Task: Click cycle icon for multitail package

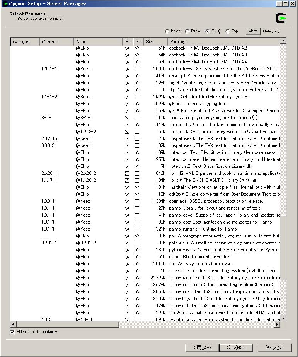Action: pyautogui.click(x=78, y=187)
